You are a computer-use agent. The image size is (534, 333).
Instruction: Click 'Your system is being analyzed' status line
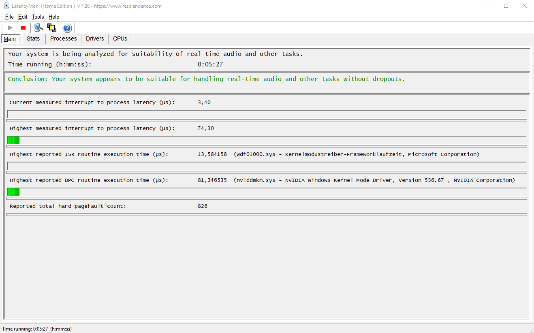pos(156,54)
